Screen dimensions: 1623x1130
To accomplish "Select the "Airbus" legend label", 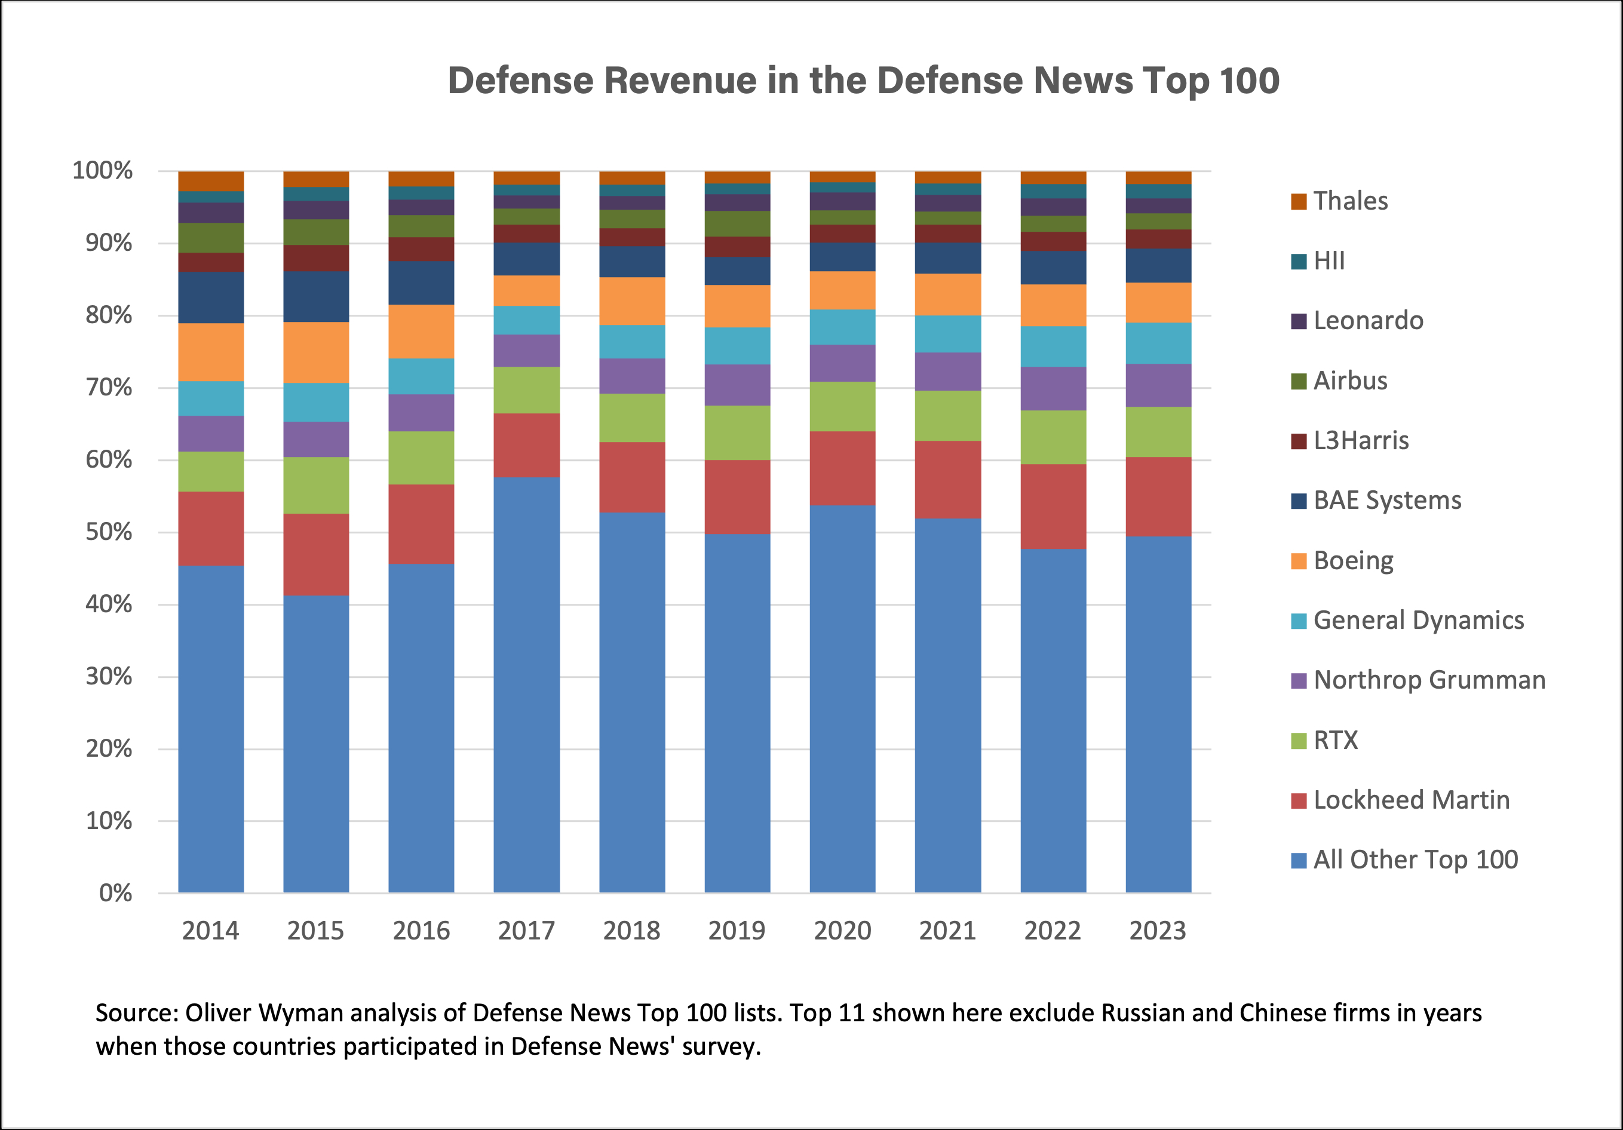I will (1350, 381).
